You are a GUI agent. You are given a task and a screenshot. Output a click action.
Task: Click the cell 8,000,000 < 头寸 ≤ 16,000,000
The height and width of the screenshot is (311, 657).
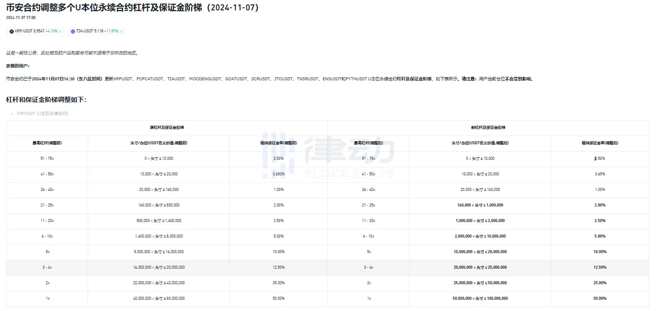[x=159, y=252]
